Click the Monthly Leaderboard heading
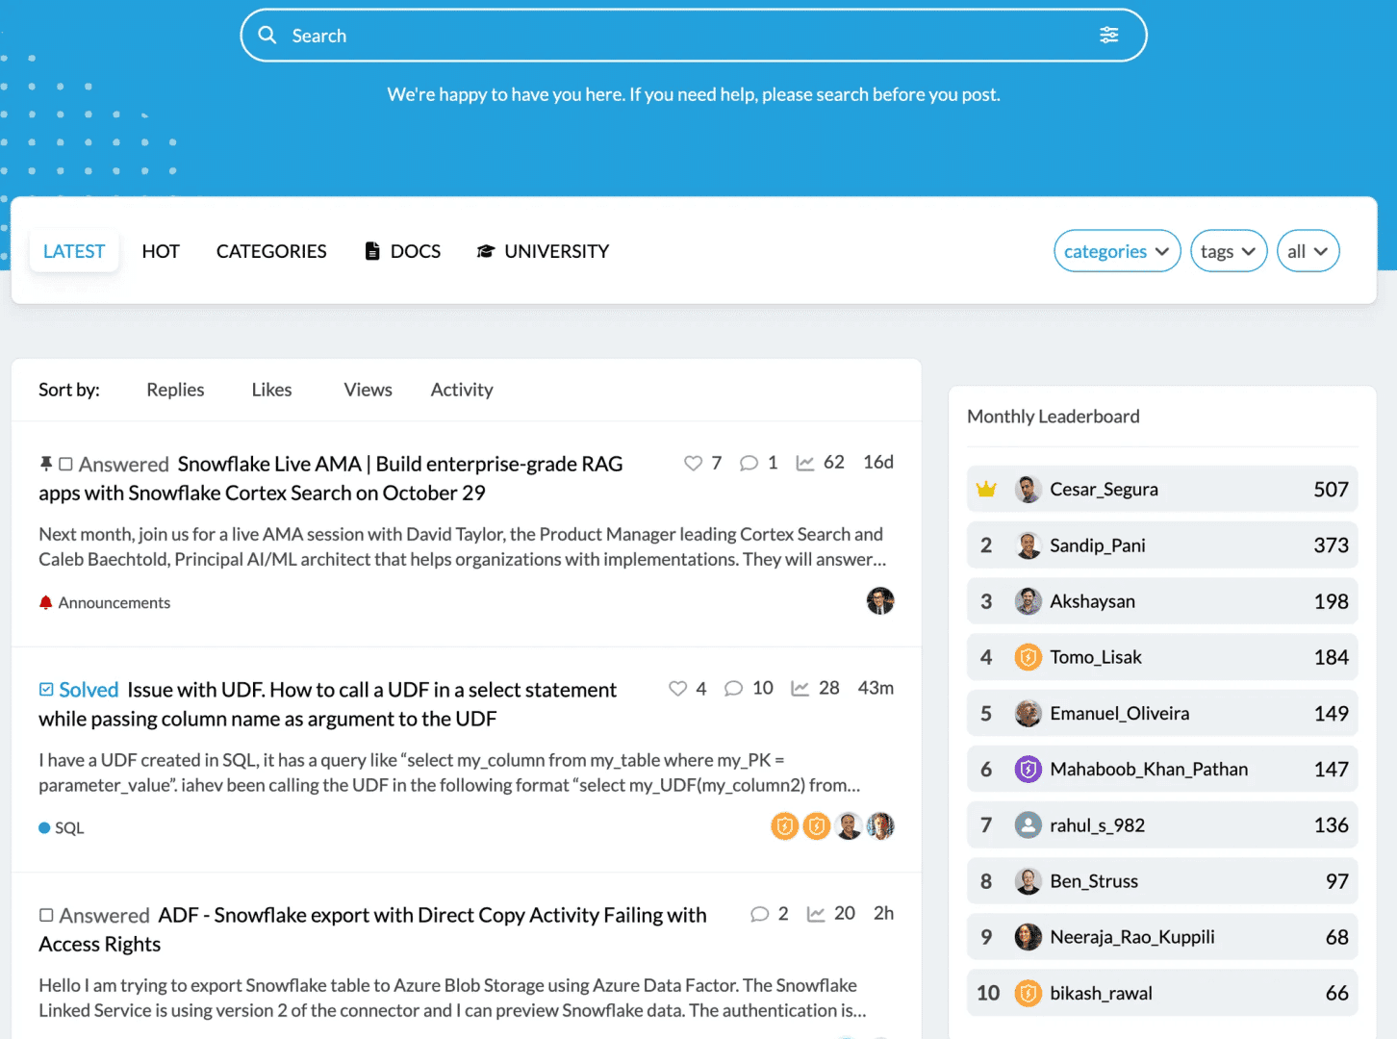Viewport: 1397px width, 1039px height. (1054, 417)
